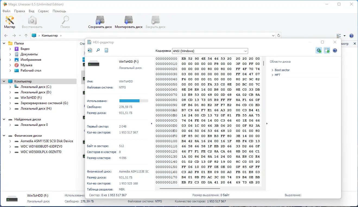Go back with the left arrow
Image resolution: width=358 pixels, height=207 pixels.
click(x=6, y=36)
